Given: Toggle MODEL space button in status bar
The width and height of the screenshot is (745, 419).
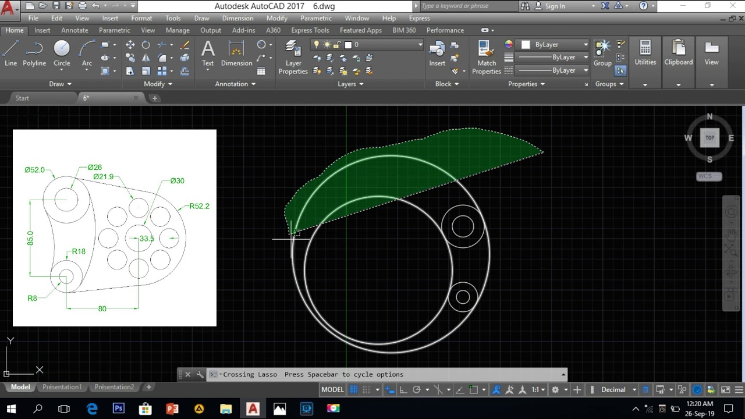Looking at the screenshot, I should tap(333, 390).
